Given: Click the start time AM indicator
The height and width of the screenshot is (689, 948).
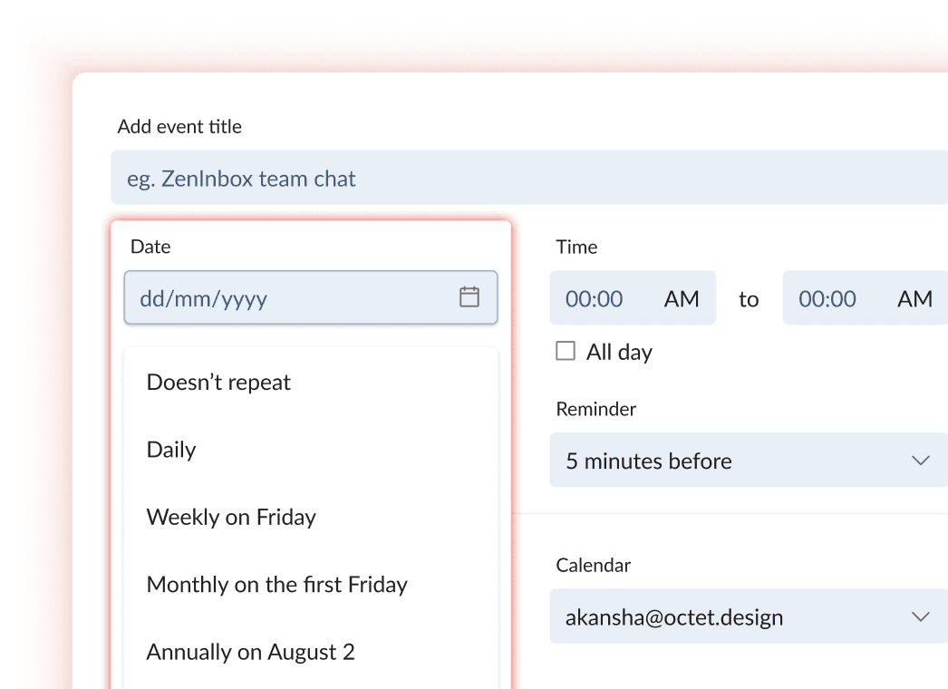Looking at the screenshot, I should [x=682, y=299].
